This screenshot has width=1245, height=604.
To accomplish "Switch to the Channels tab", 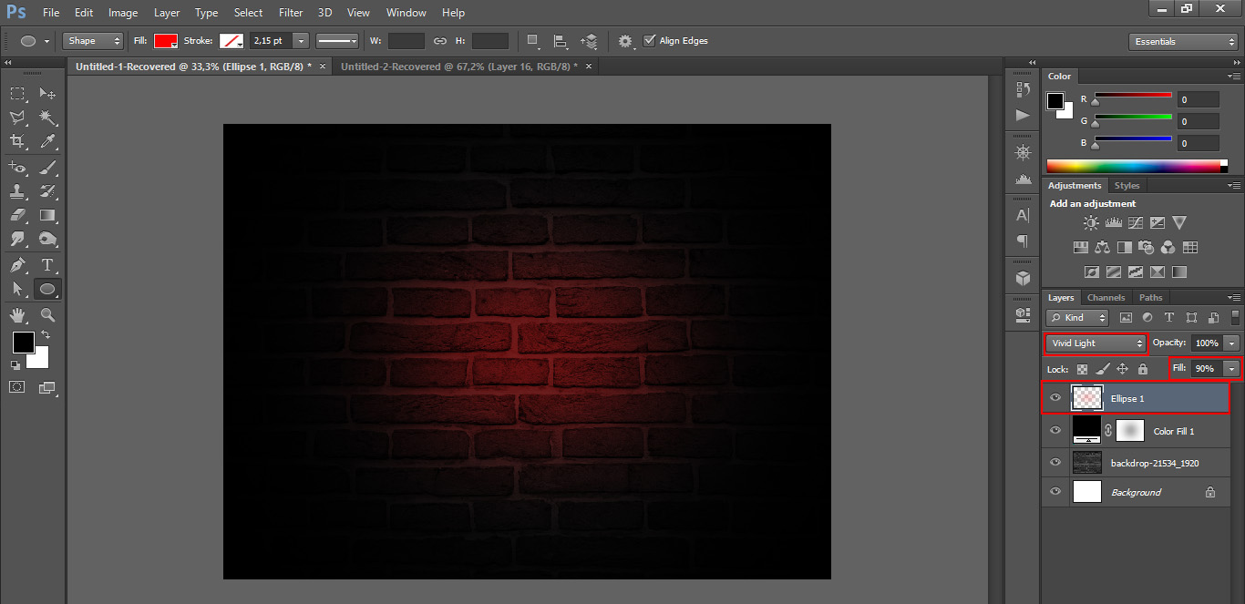I will [1106, 298].
